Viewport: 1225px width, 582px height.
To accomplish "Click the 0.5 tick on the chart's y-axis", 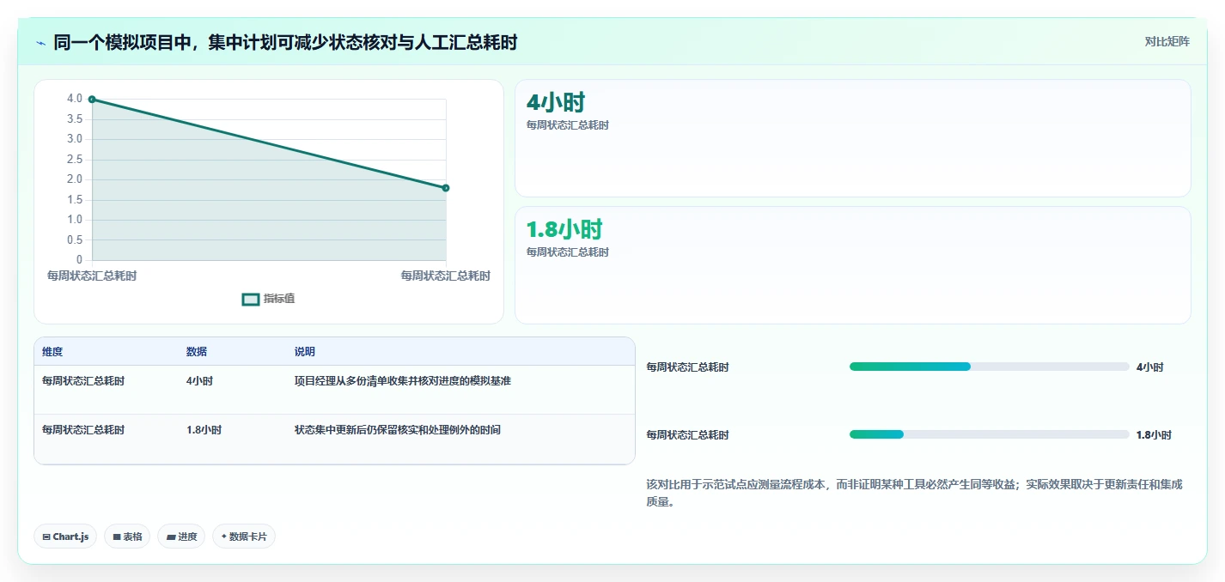I will coord(75,240).
